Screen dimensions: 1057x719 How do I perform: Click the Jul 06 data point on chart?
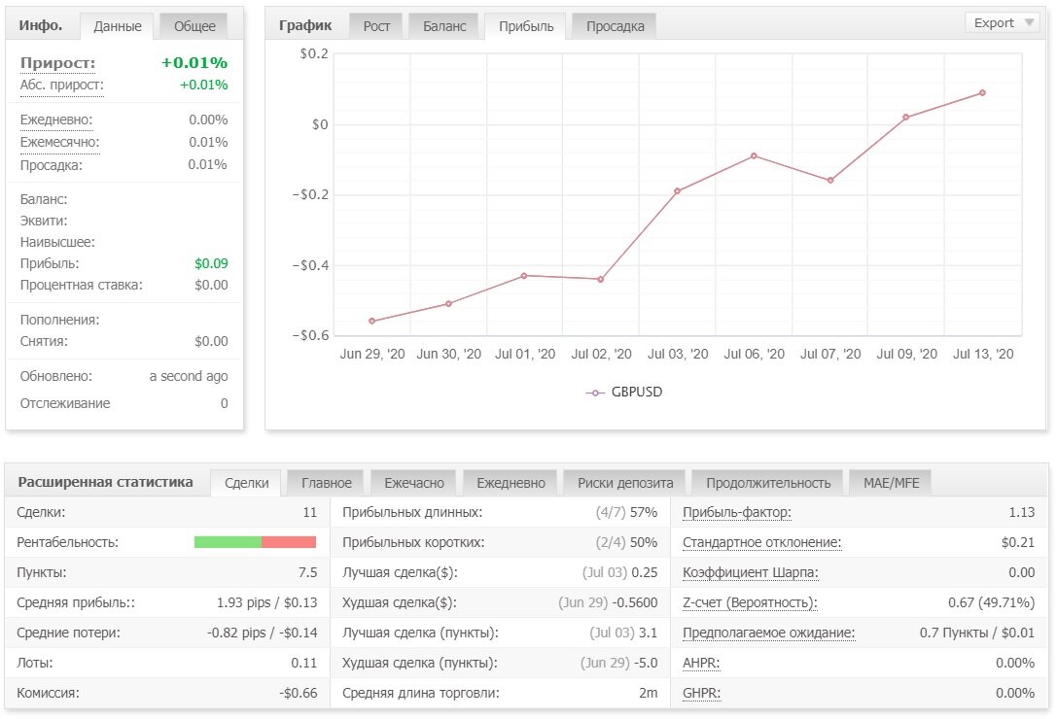click(754, 155)
